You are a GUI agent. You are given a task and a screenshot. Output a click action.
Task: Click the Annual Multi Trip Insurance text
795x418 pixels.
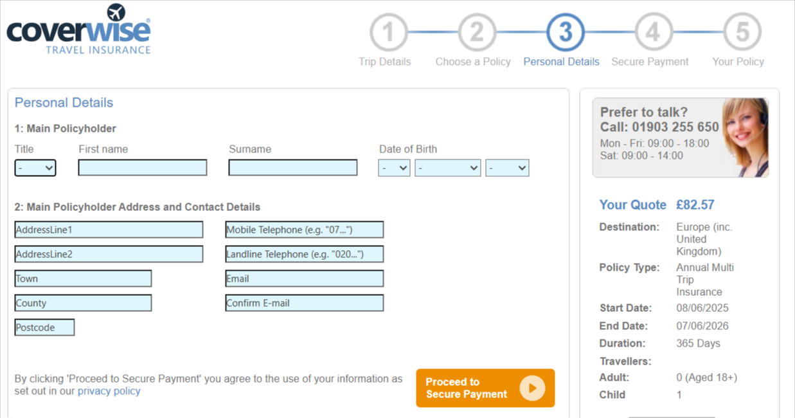pyautogui.click(x=705, y=280)
